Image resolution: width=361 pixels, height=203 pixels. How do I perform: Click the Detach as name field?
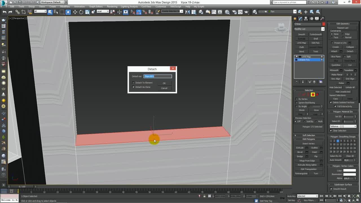tap(158, 76)
